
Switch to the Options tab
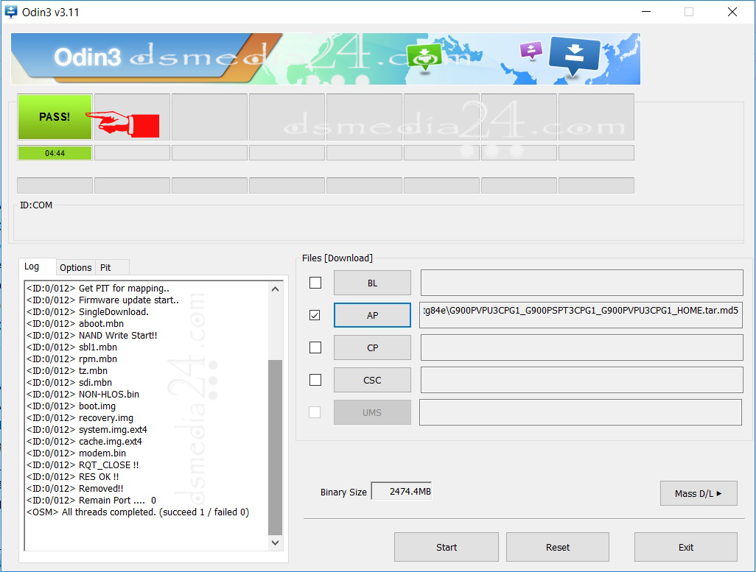coord(75,267)
